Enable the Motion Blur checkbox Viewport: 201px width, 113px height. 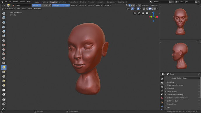168,101
